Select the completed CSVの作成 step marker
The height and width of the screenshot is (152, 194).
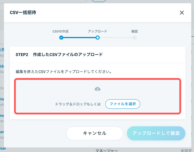[x=61, y=38]
